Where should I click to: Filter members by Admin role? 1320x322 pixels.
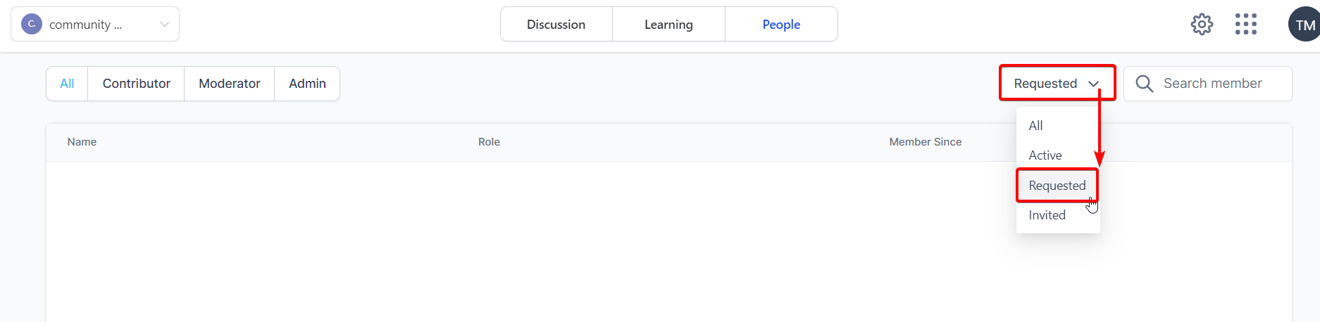tap(307, 84)
